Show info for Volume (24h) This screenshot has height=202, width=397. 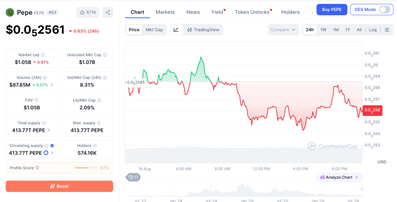point(45,78)
